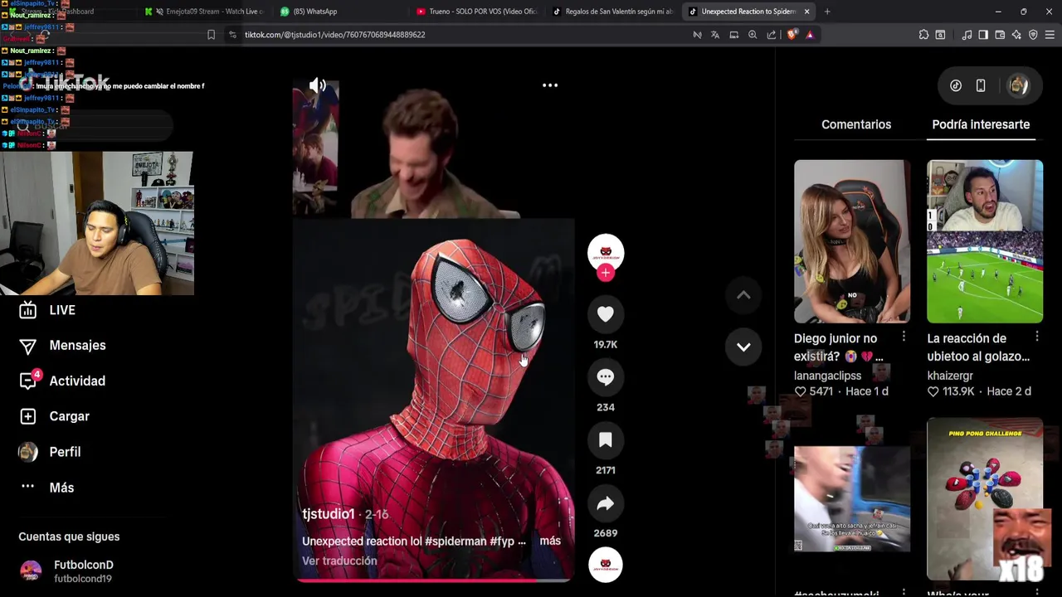The image size is (1062, 597).
Task: Seek using the video progress bar
Action: point(433,580)
